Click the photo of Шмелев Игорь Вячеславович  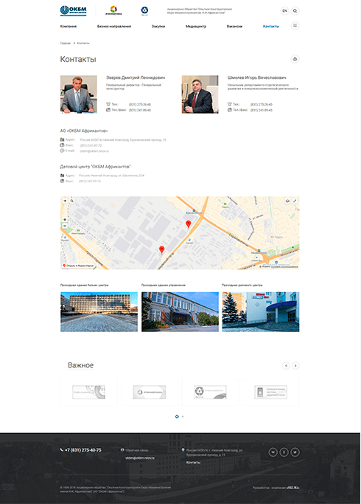[200, 94]
